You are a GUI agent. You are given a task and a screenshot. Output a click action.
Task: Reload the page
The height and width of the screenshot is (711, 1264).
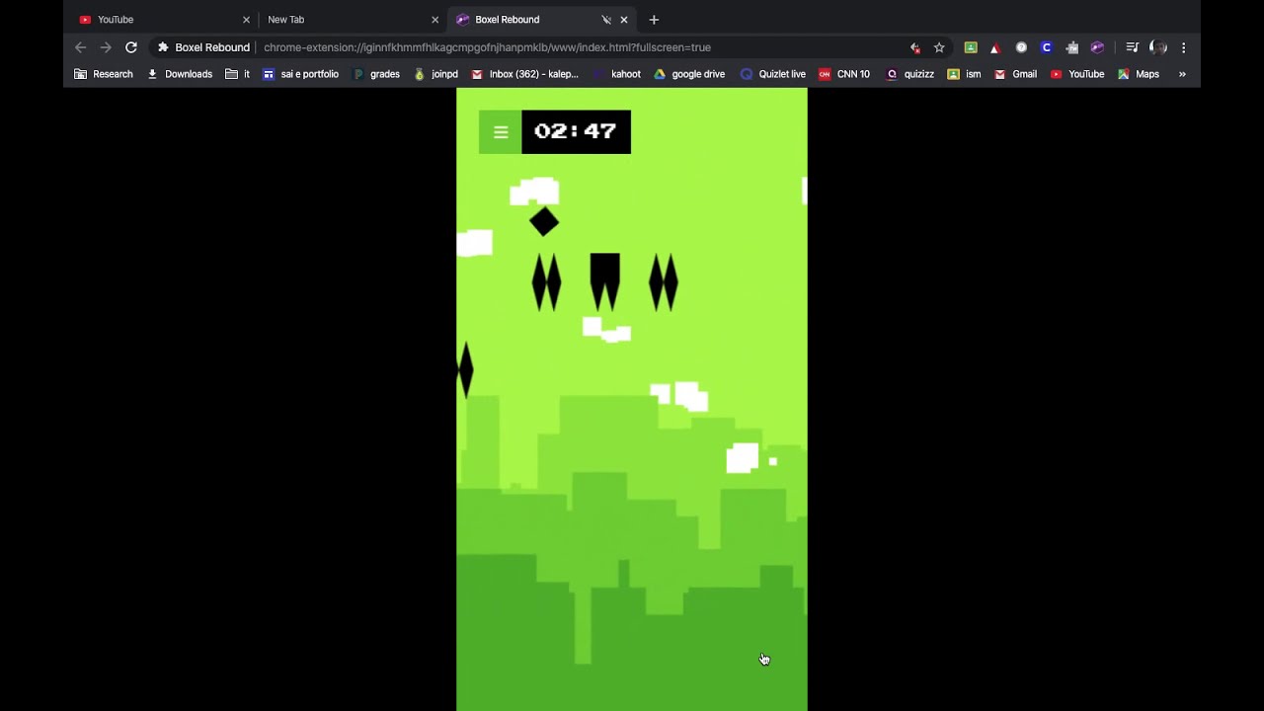(130, 47)
